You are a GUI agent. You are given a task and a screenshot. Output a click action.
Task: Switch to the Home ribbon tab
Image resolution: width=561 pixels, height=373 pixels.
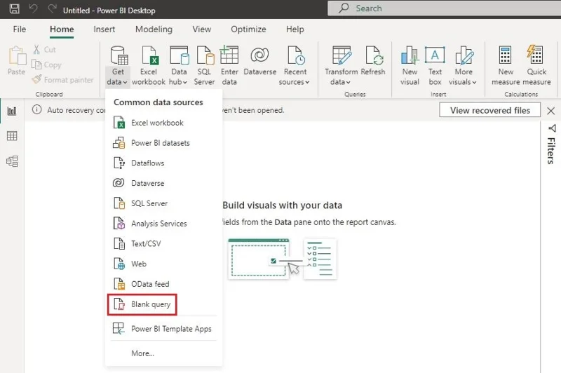(x=62, y=29)
